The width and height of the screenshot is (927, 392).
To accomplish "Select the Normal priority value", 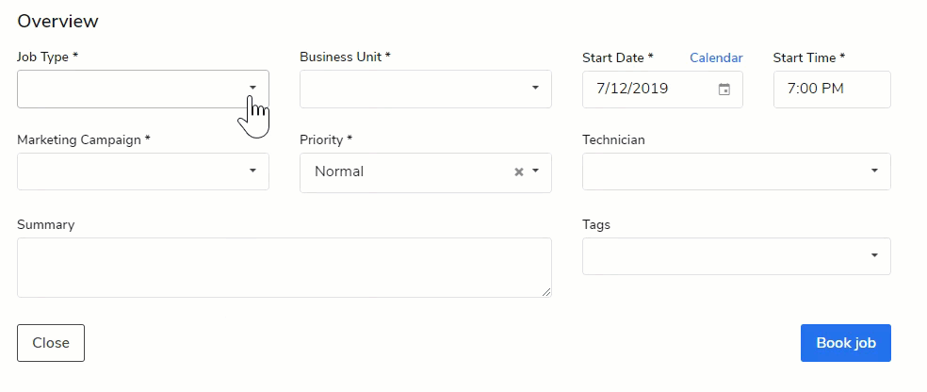I will pyautogui.click(x=340, y=171).
